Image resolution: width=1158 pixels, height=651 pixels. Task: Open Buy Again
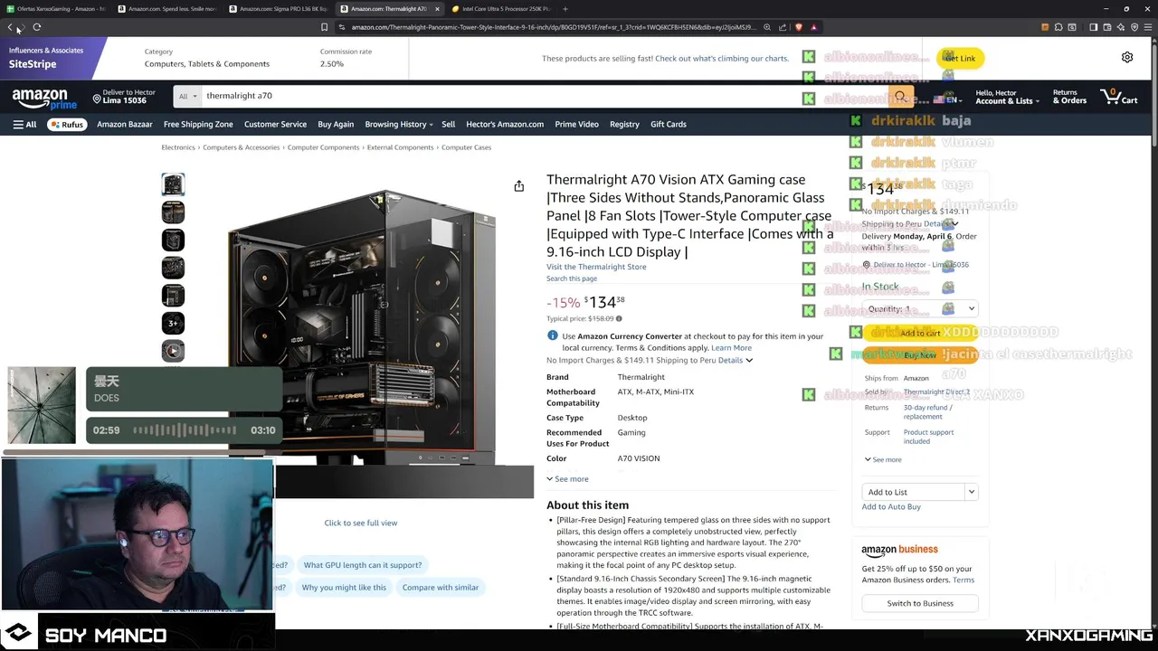pyautogui.click(x=336, y=124)
